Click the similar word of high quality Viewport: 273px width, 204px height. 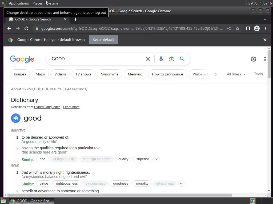64,159
